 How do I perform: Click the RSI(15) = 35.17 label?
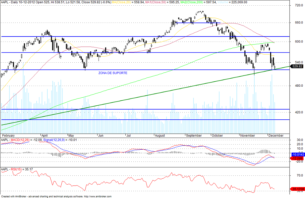[x=22, y=169]
